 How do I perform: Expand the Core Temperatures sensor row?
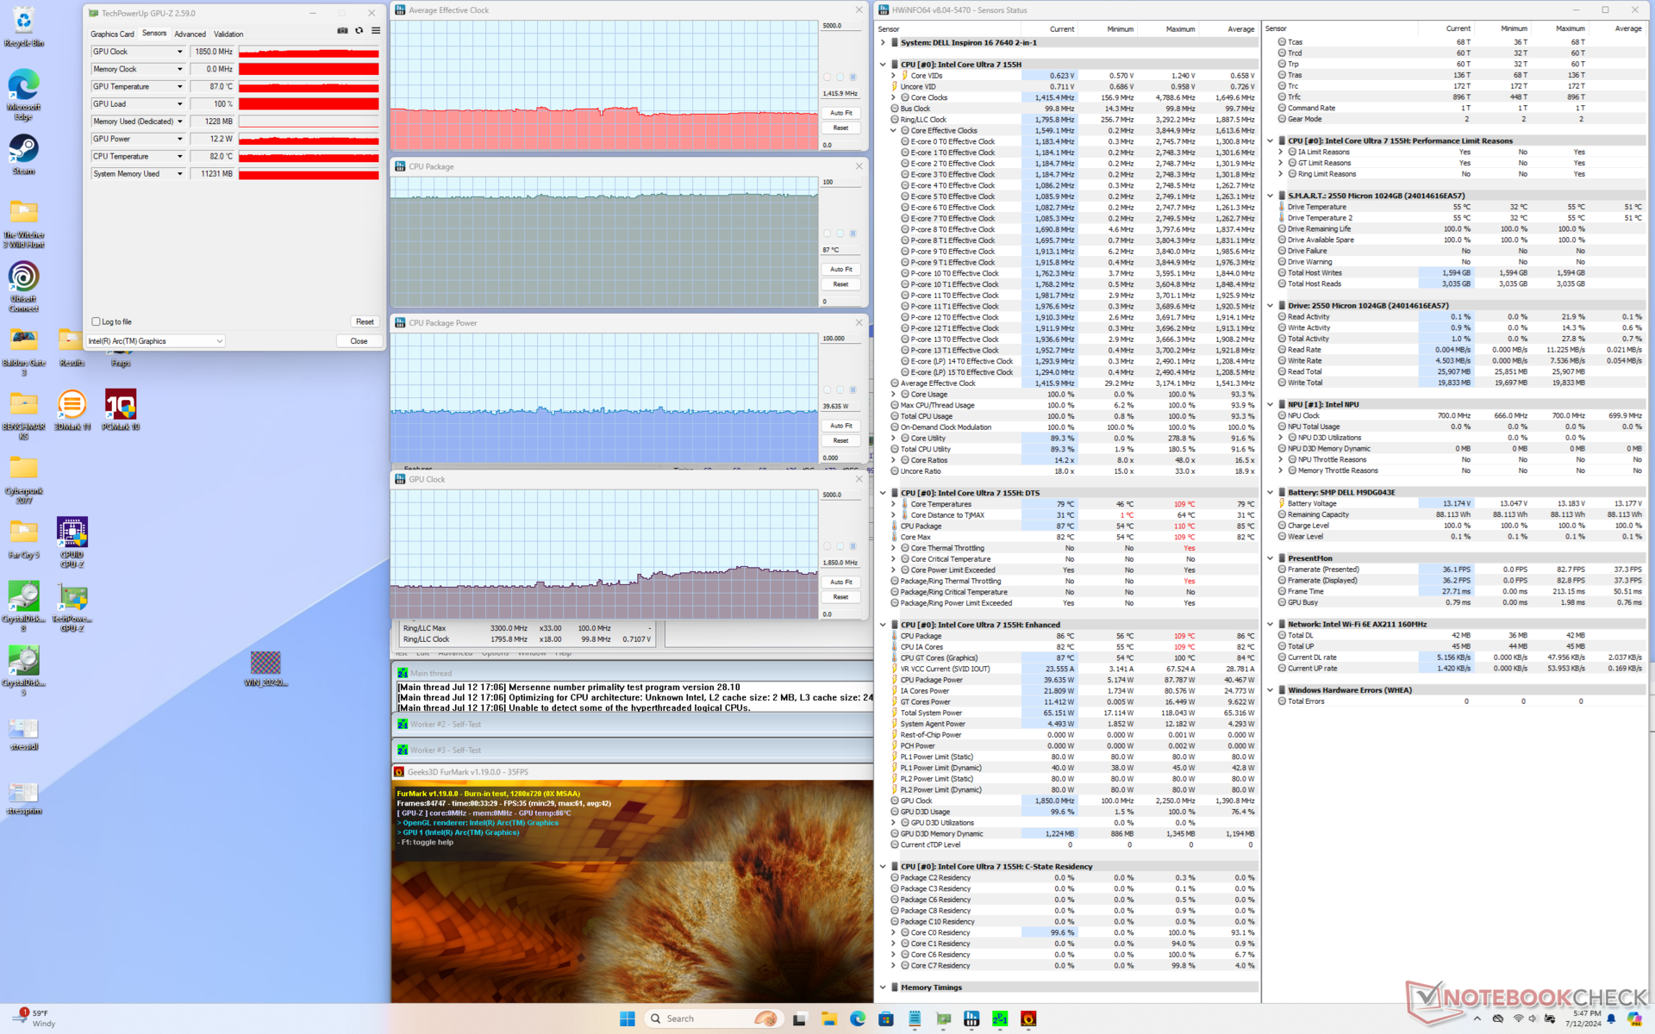click(893, 504)
